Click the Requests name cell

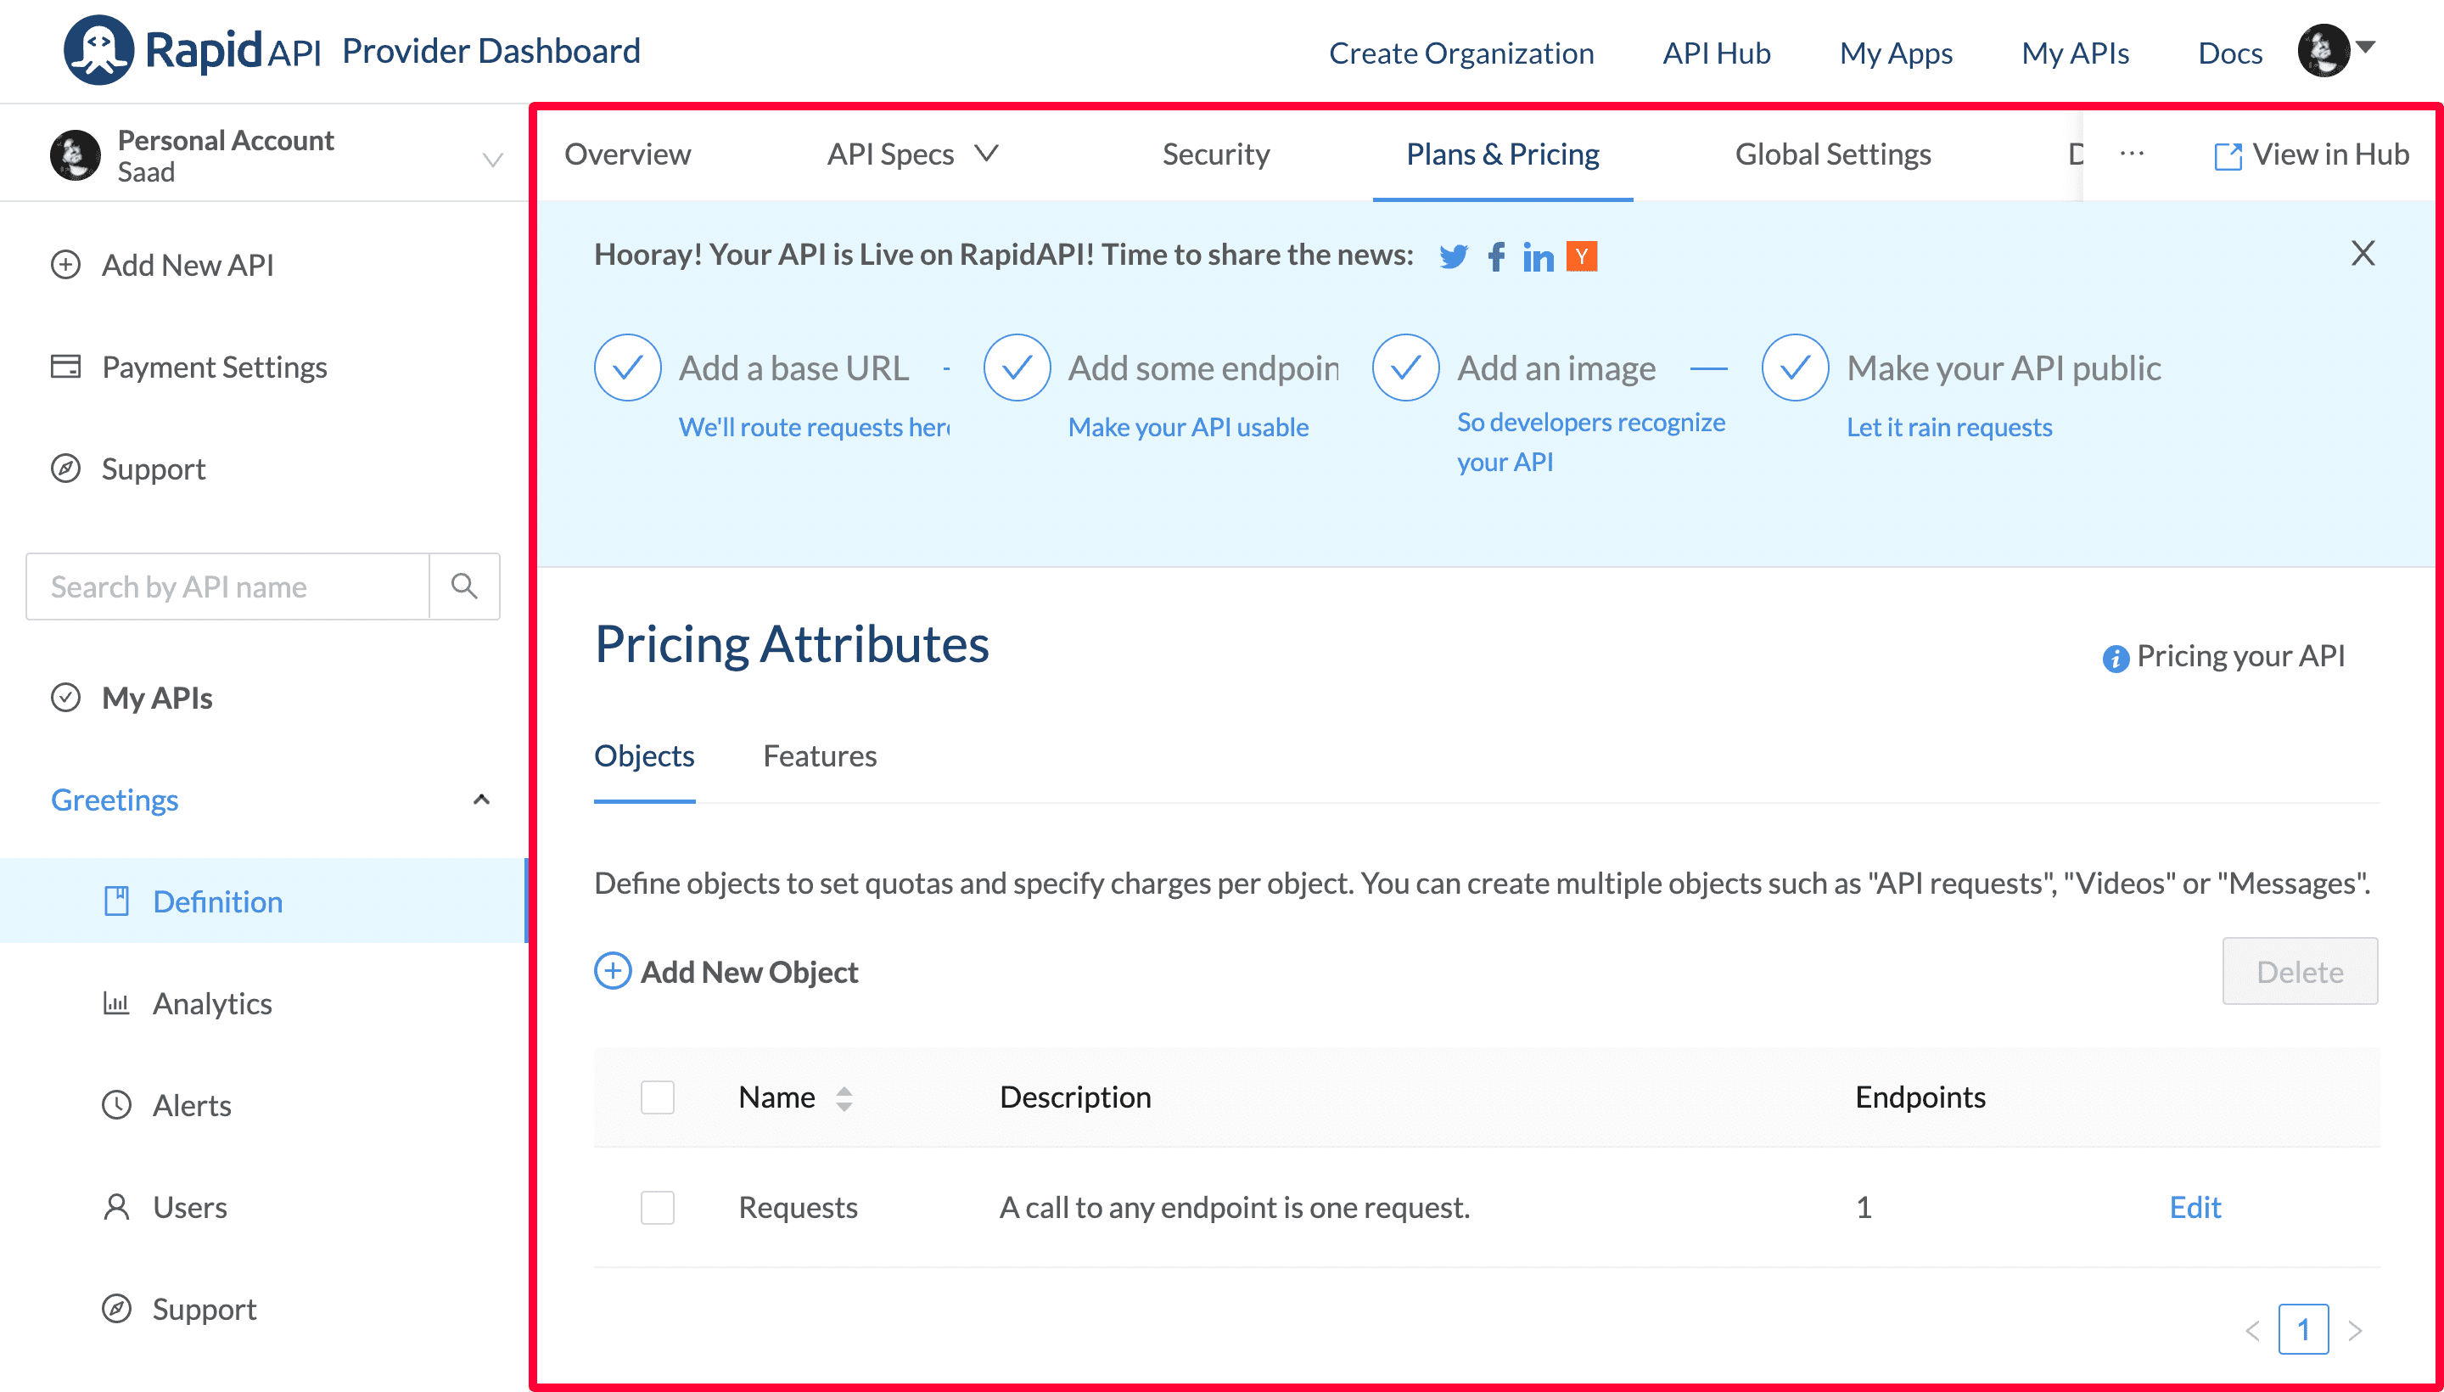point(798,1208)
